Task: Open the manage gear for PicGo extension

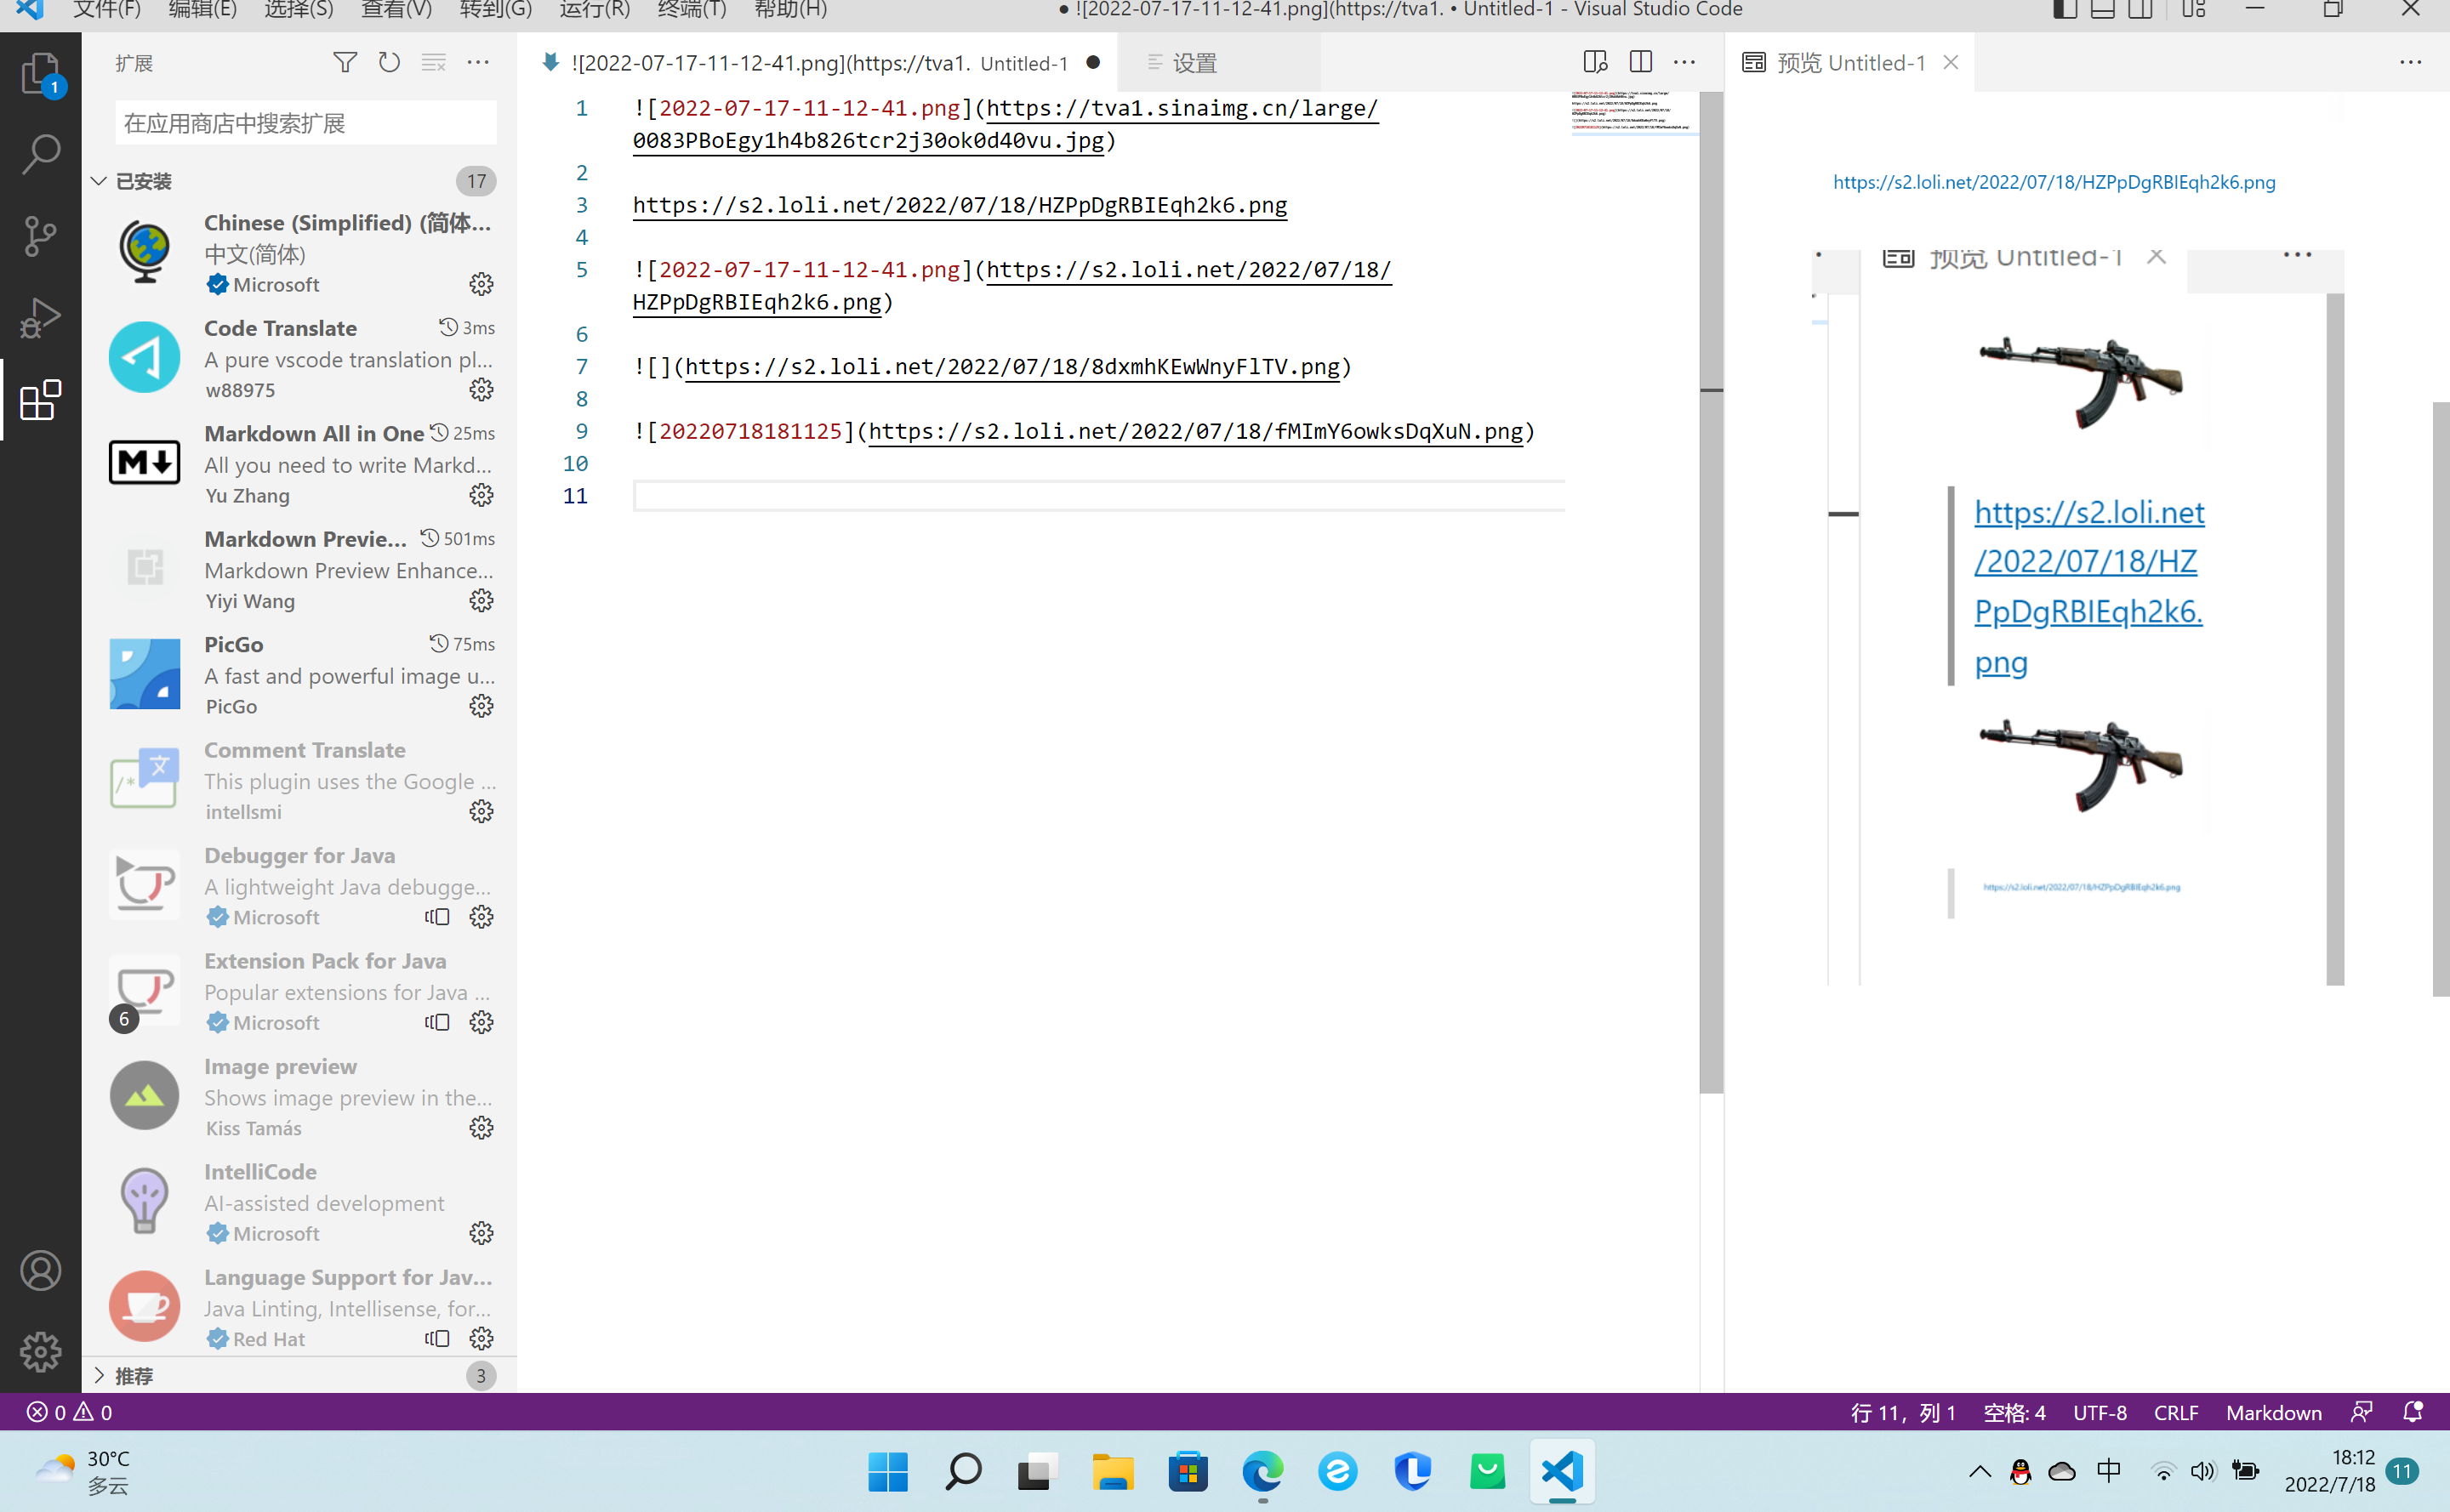Action: [x=481, y=707]
